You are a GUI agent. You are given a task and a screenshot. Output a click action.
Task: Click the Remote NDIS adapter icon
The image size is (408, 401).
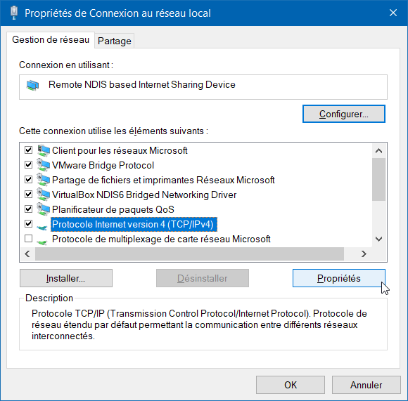pyautogui.click(x=33, y=85)
